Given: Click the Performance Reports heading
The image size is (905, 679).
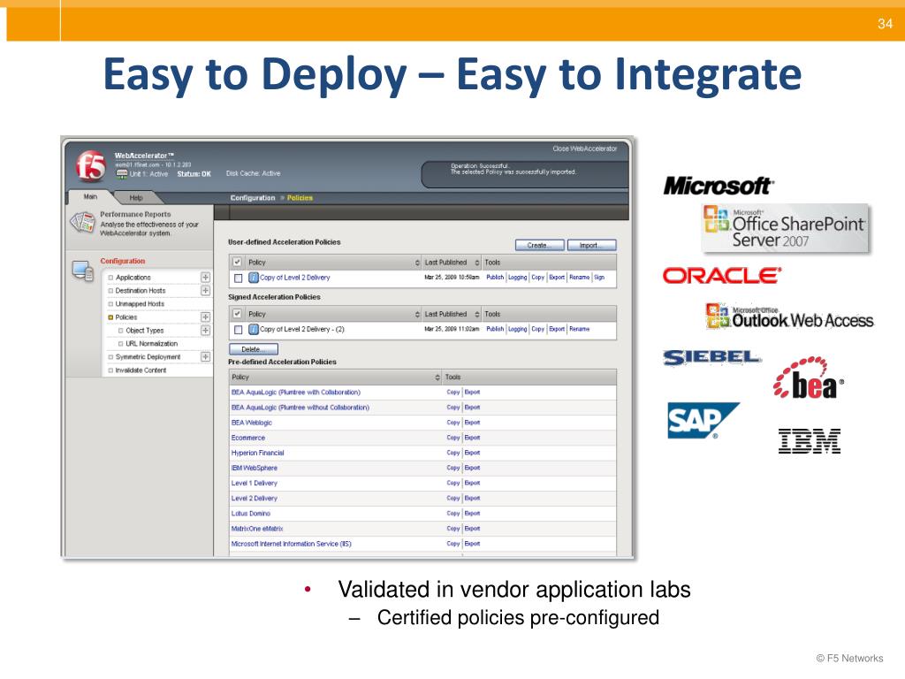Looking at the screenshot, I should [x=135, y=214].
